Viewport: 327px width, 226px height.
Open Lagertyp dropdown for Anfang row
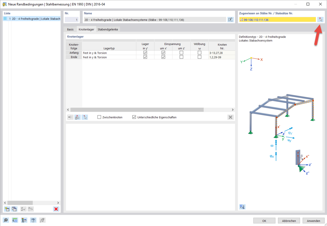[109, 53]
